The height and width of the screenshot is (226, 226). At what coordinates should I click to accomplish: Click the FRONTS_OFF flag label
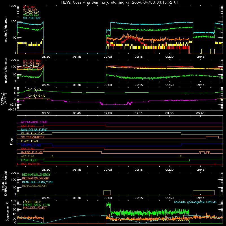click(x=30, y=160)
